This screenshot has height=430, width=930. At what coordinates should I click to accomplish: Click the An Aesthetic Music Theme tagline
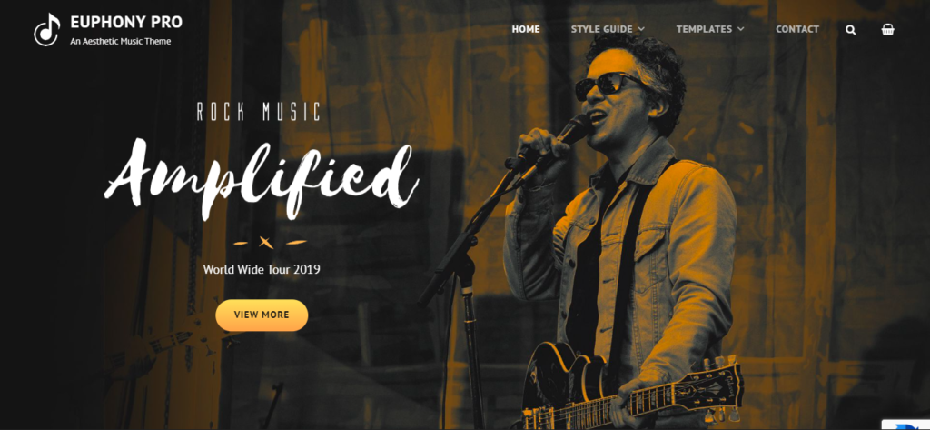pyautogui.click(x=121, y=42)
